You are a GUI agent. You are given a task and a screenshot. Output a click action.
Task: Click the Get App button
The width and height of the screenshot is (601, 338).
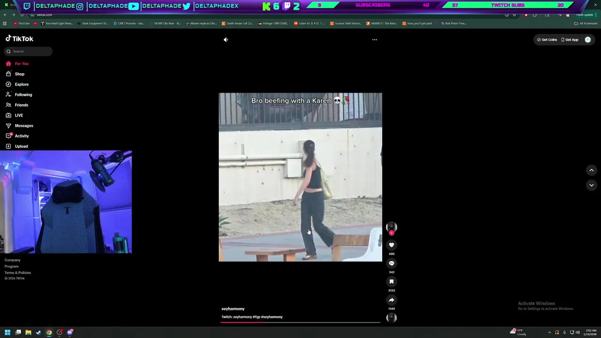[570, 40]
